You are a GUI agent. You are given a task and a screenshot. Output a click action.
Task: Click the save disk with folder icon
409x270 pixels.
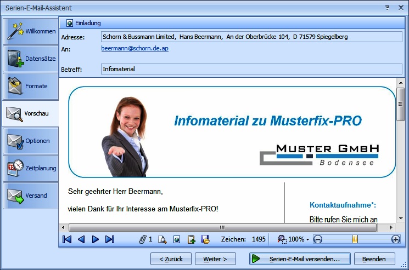click(x=205, y=239)
